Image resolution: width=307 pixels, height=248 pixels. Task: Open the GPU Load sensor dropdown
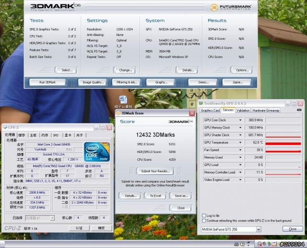240,165
